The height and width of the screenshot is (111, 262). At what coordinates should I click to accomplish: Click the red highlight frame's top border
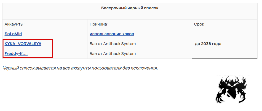tap(28, 40)
